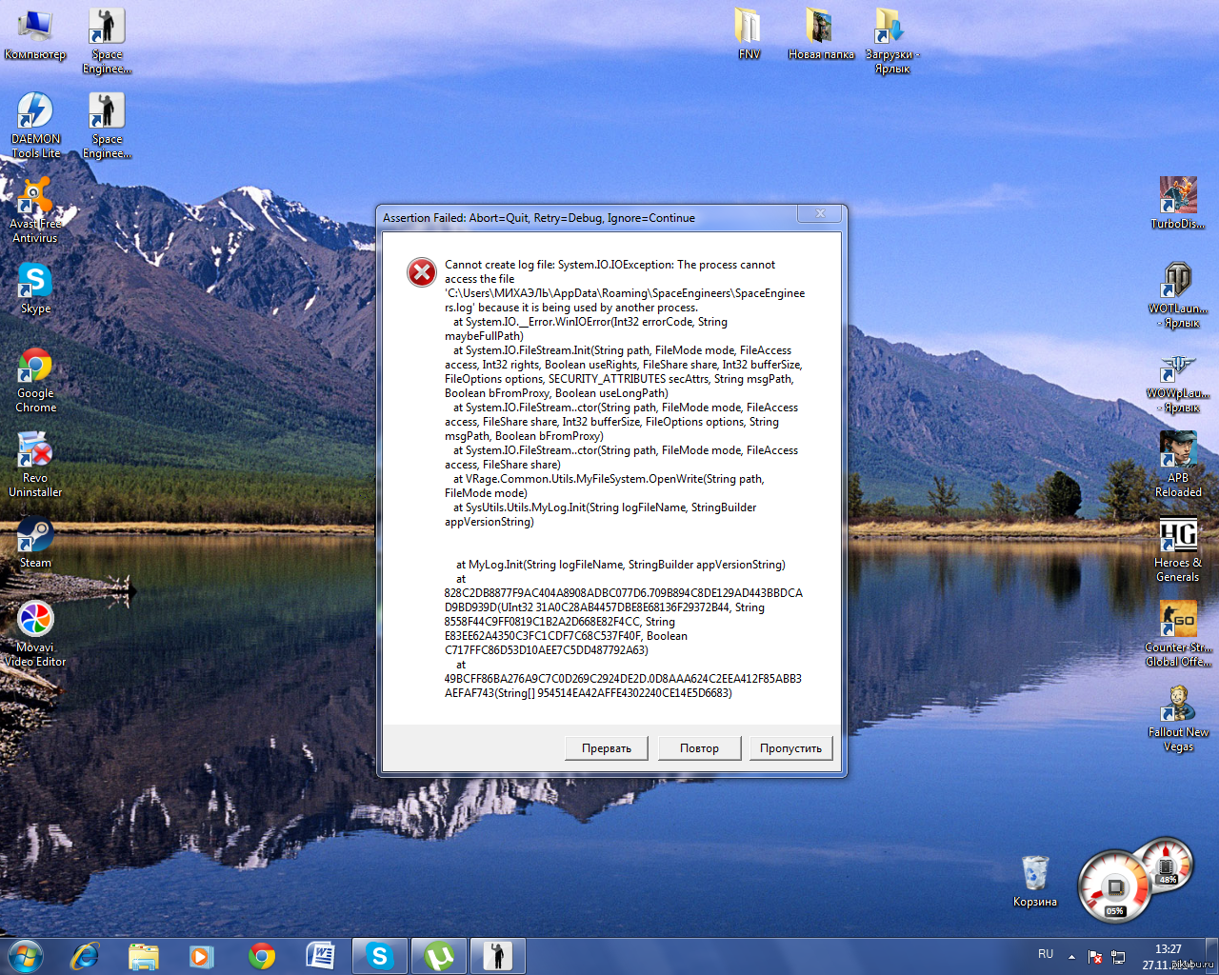Viewport: 1219px width, 975px height.
Task: Open the Windows Start menu
Action: pyautogui.click(x=26, y=956)
